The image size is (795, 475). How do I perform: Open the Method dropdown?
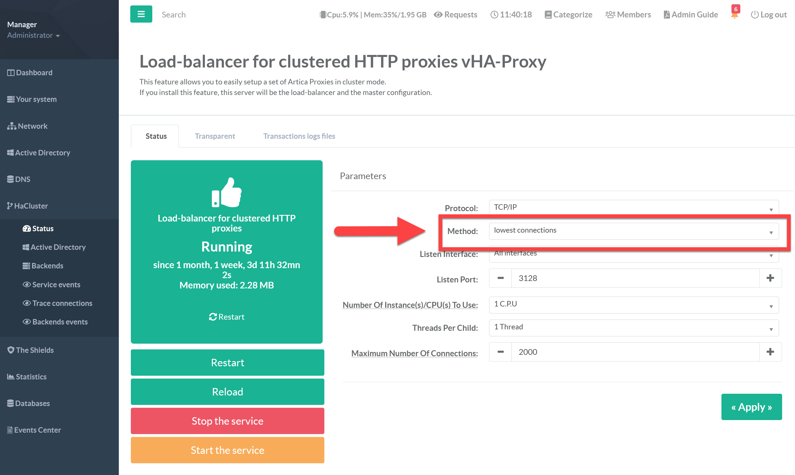[633, 231]
